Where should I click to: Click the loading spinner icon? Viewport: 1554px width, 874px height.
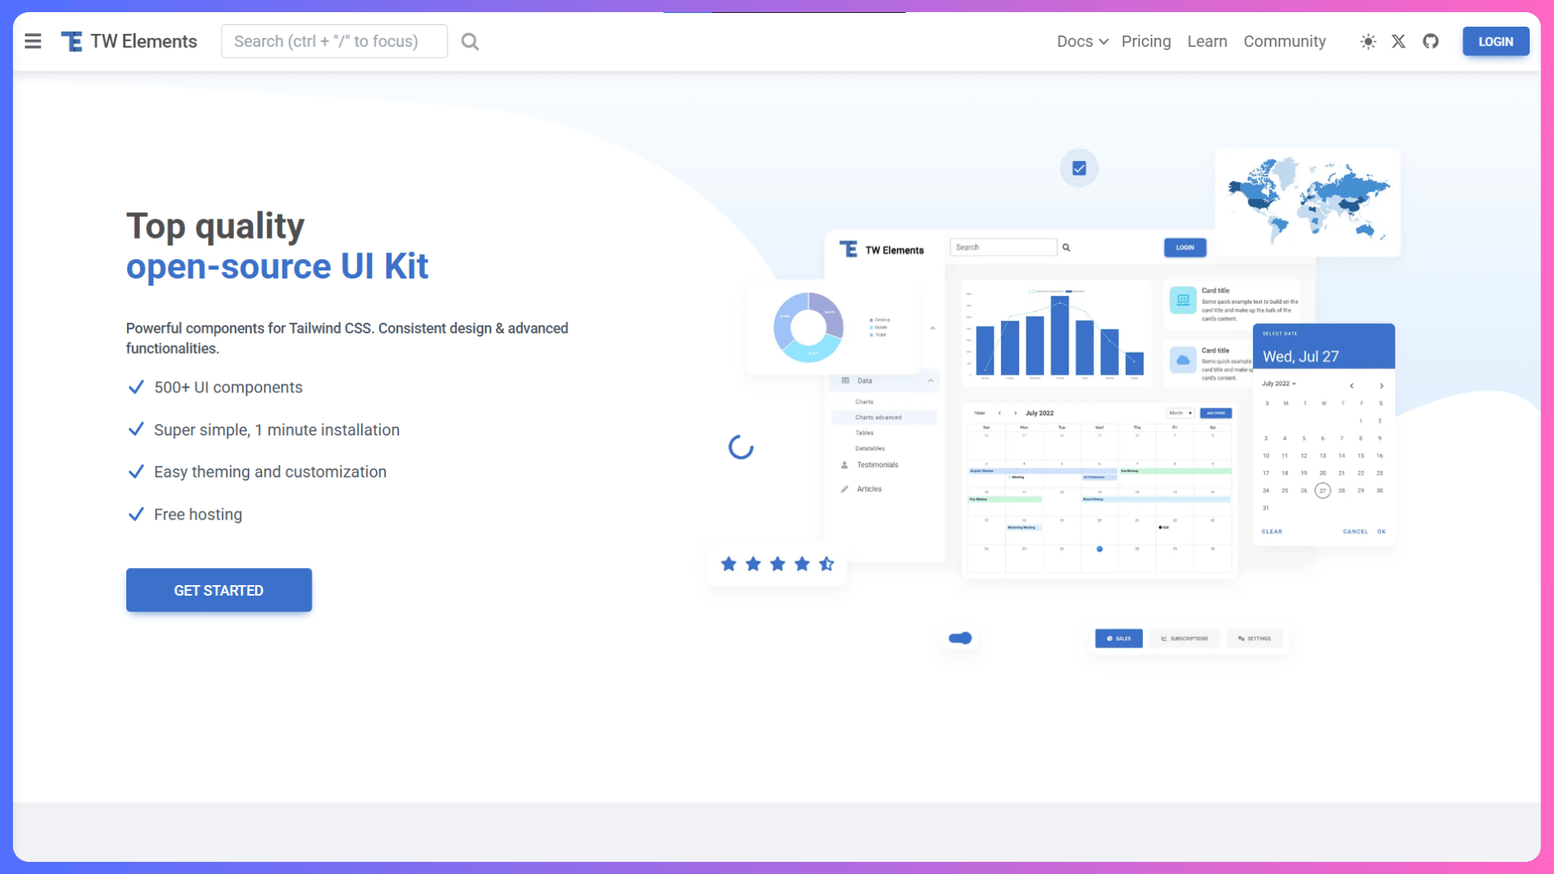[741, 447]
